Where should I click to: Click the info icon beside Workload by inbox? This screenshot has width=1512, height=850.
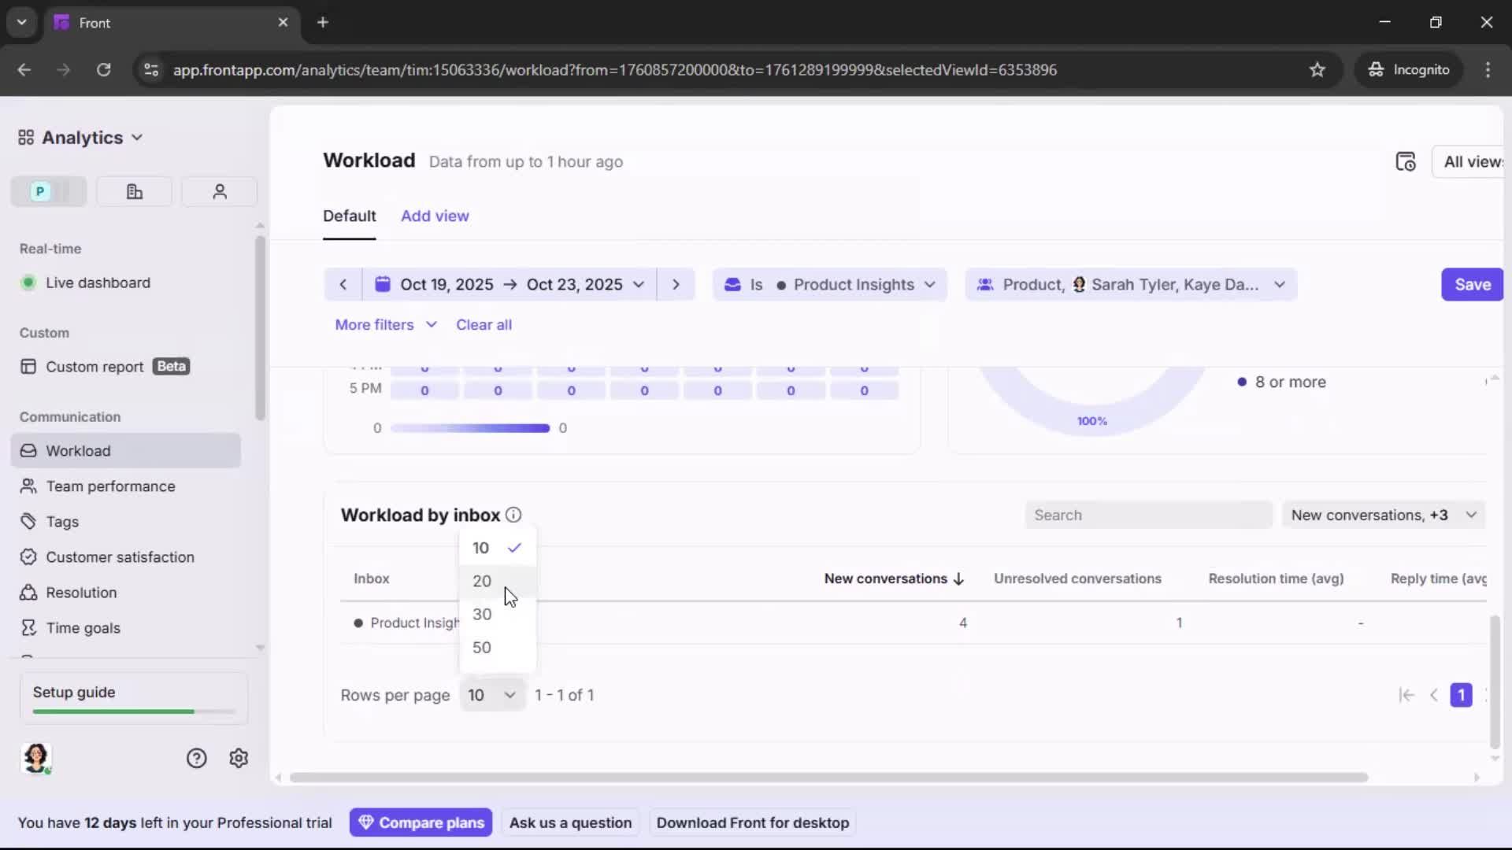(x=514, y=515)
